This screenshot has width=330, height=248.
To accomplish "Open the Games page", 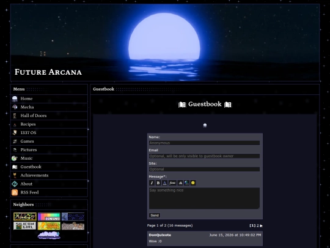I will tap(27, 141).
